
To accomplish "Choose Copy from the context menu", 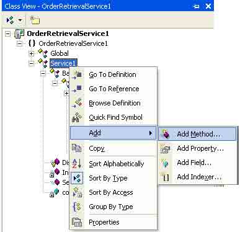I will click(113, 148).
